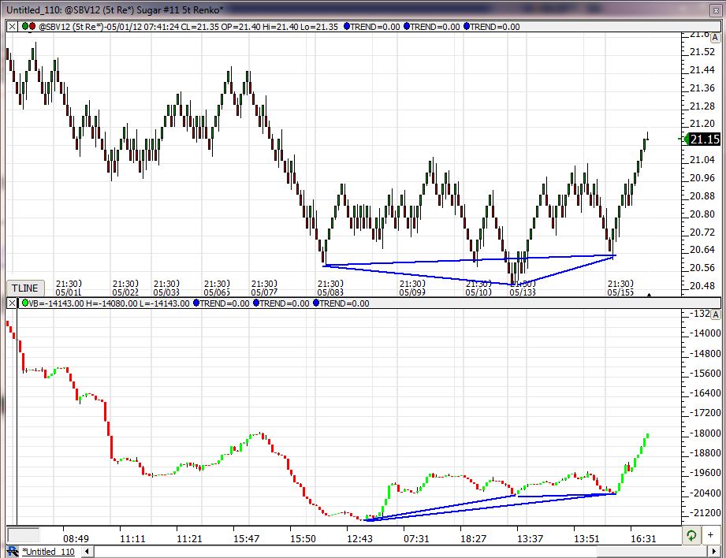This screenshot has height=558, width=726.
Task: Click the '20.48' price scale label
Action: pyautogui.click(x=702, y=286)
